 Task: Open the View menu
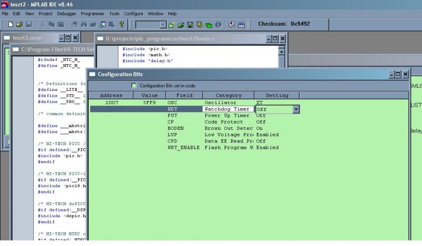click(30, 14)
